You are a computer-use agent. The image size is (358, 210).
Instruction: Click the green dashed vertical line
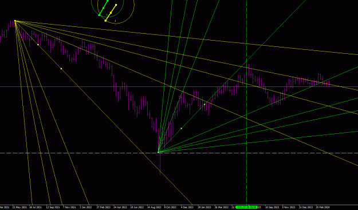(246, 102)
